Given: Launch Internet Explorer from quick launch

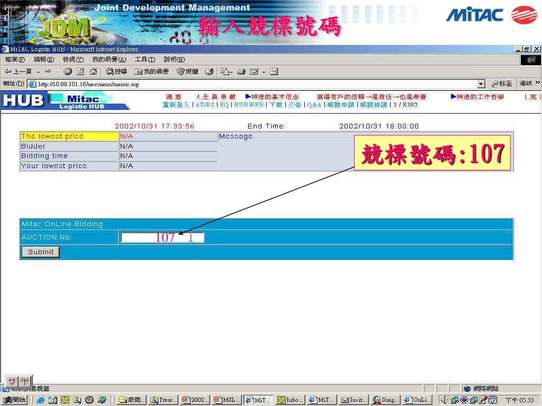Looking at the screenshot, I should pos(41,400).
